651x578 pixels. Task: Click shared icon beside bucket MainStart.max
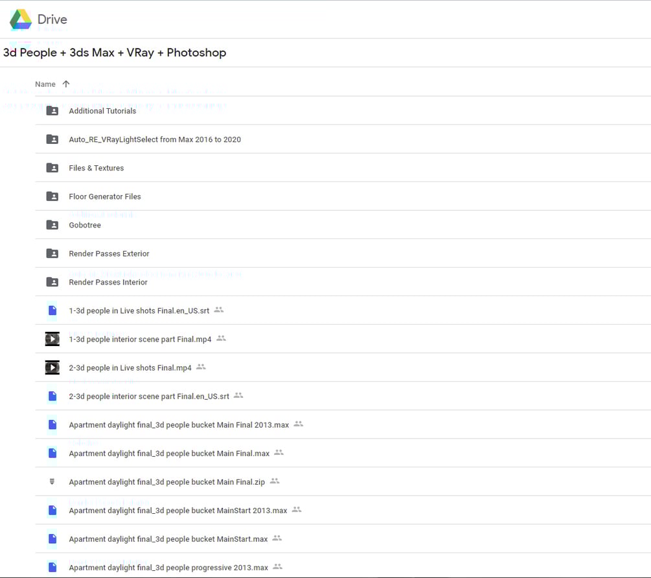pyautogui.click(x=277, y=538)
